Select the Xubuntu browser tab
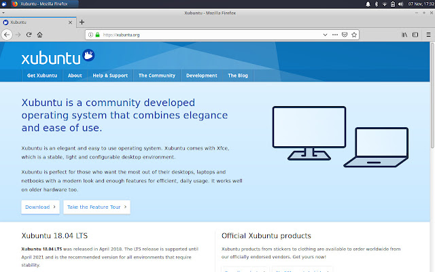Viewport: 435px width, 272px height. coord(38,22)
